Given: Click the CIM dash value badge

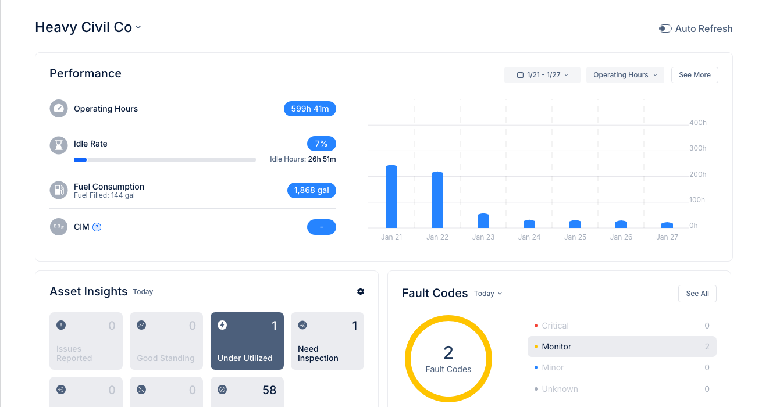Looking at the screenshot, I should pos(322,227).
